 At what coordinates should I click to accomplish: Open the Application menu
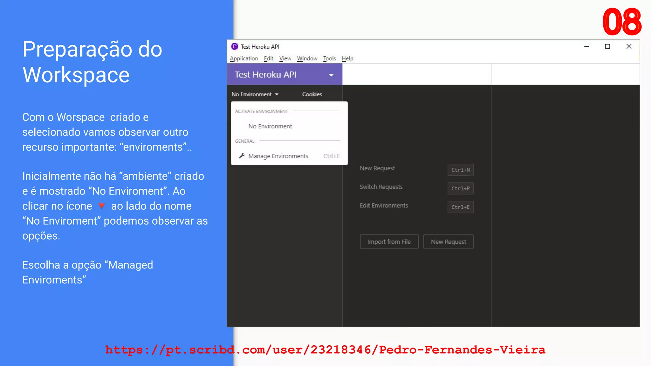tap(244, 58)
